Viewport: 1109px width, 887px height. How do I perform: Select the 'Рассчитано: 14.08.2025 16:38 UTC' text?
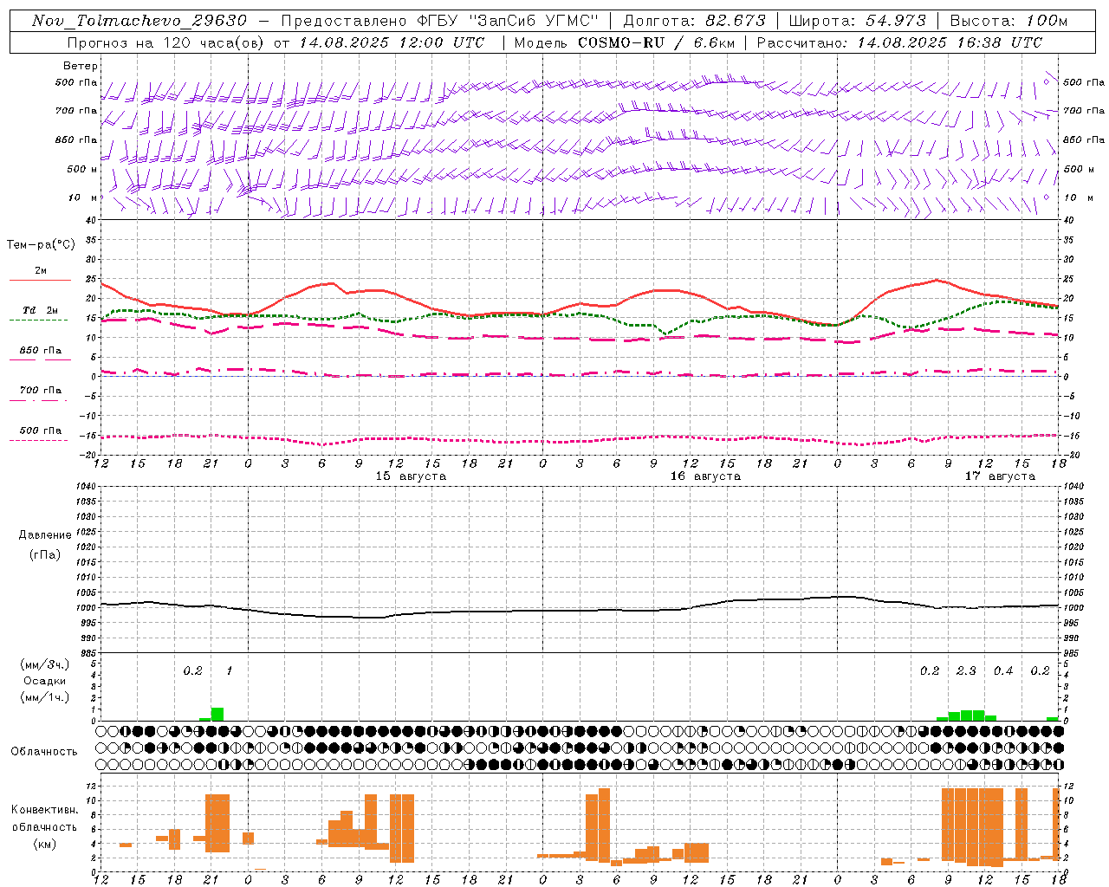[x=899, y=42]
